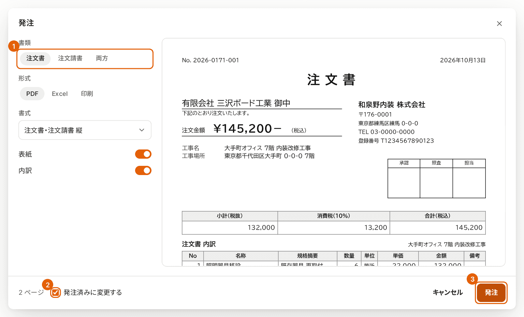Click the 注文書 title in the preview

pos(331,80)
